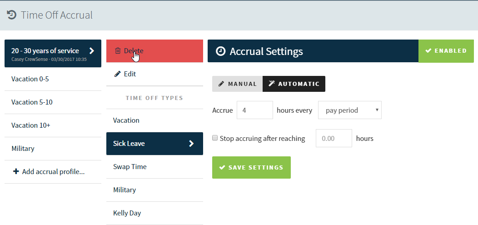Click the checkmark icon on Save Settings

coord(222,167)
